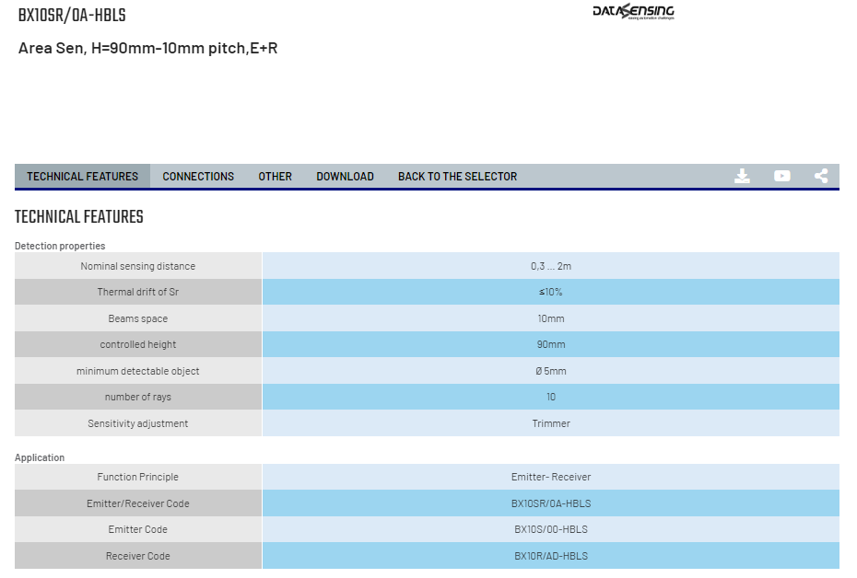The height and width of the screenshot is (578, 857).
Task: Click the 'number of rays' label
Action: pos(138,397)
